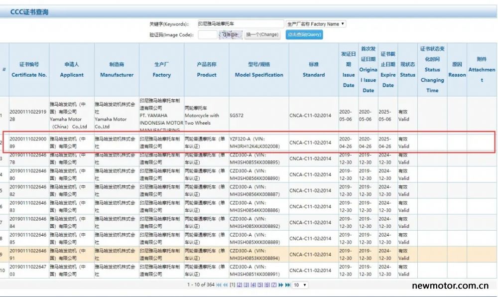Click the Product column header
The height and width of the screenshot is (297, 498).
pos(207,70)
